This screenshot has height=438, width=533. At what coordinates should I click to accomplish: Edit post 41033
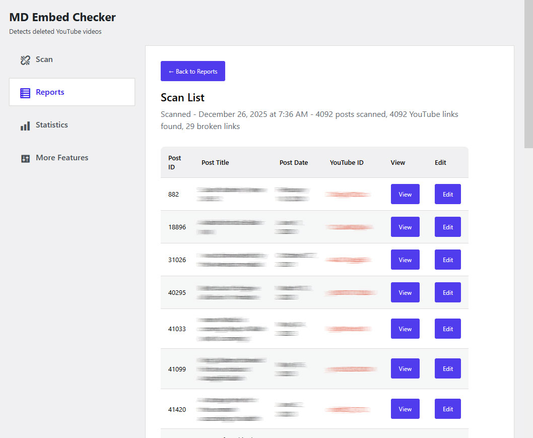pyautogui.click(x=448, y=329)
